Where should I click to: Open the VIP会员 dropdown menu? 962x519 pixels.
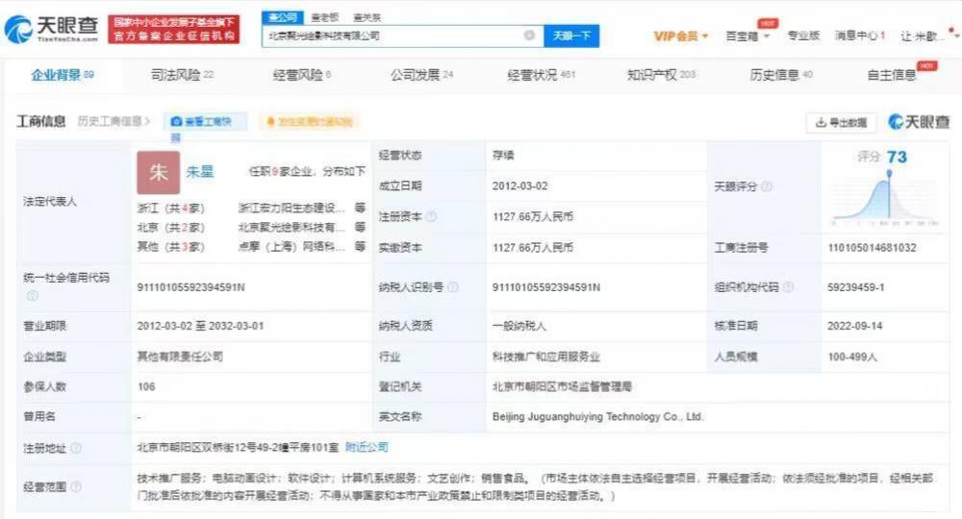point(681,37)
